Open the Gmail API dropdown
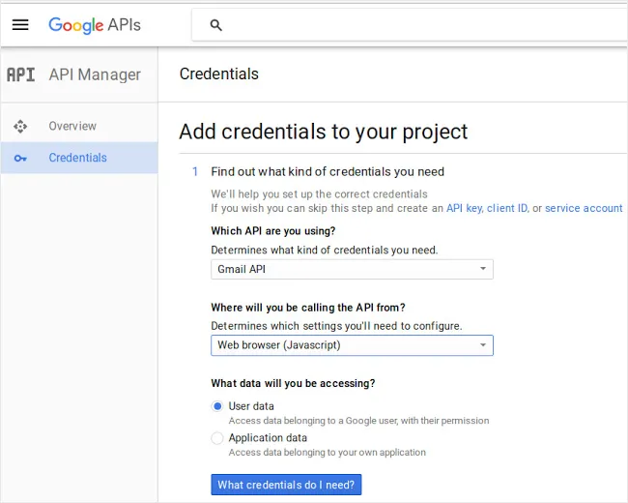 pyautogui.click(x=352, y=269)
